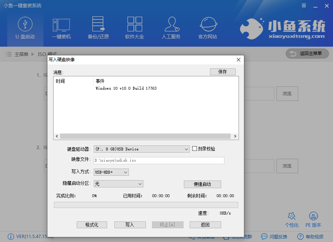Click the ISO 模式 breadcrumb entry

48,54
